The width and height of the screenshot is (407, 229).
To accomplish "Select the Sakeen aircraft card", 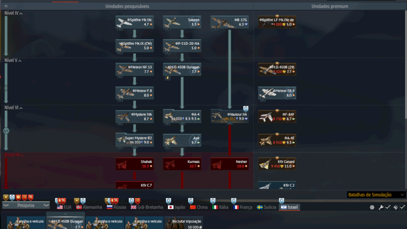I will (x=182, y=22).
